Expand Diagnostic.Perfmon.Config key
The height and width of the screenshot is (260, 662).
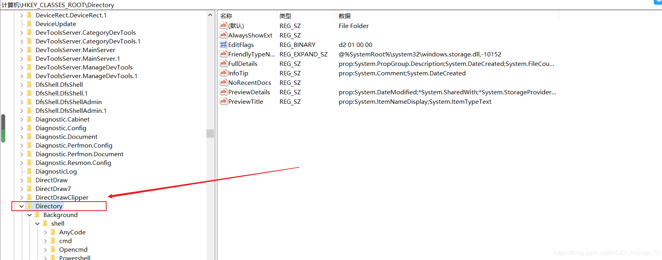(x=22, y=146)
